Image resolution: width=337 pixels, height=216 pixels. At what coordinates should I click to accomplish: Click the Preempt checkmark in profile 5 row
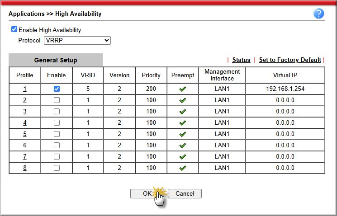point(183,134)
